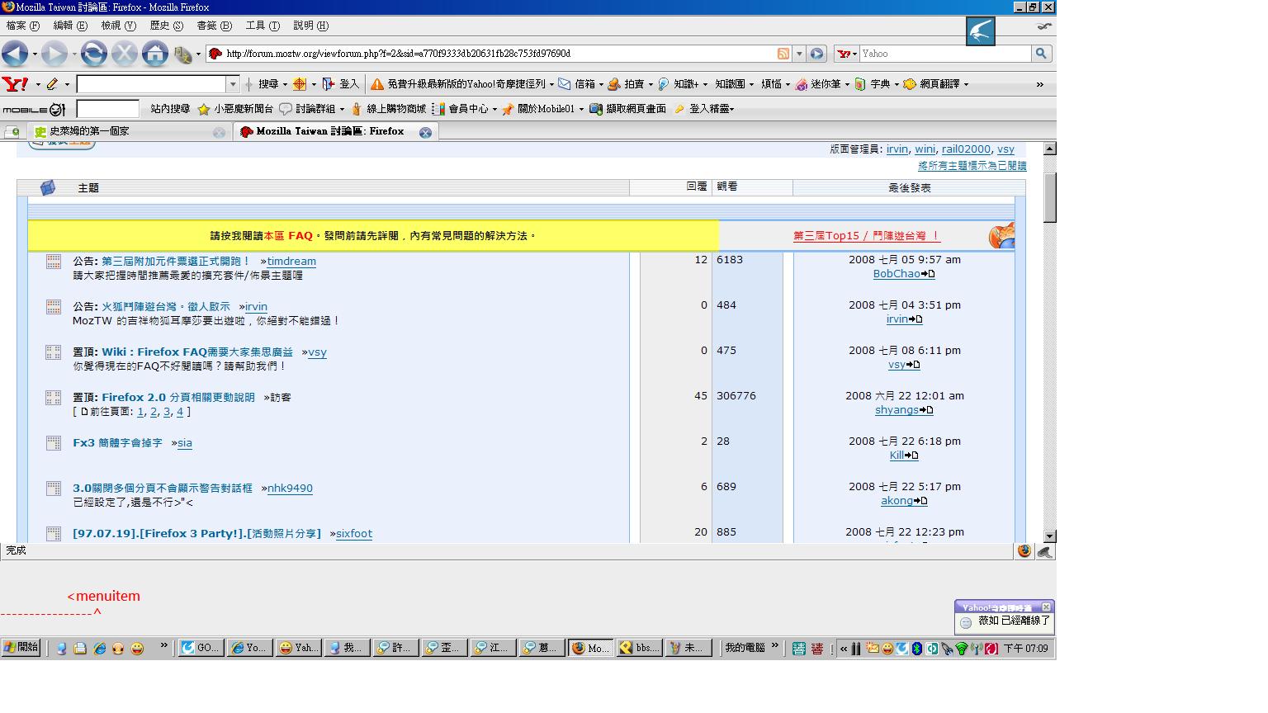
Task: Click the Windows 開始 Start button
Action: [x=21, y=648]
